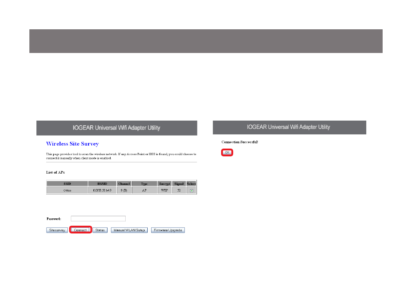Focus the Password input field
The image size is (412, 286).
click(98, 218)
